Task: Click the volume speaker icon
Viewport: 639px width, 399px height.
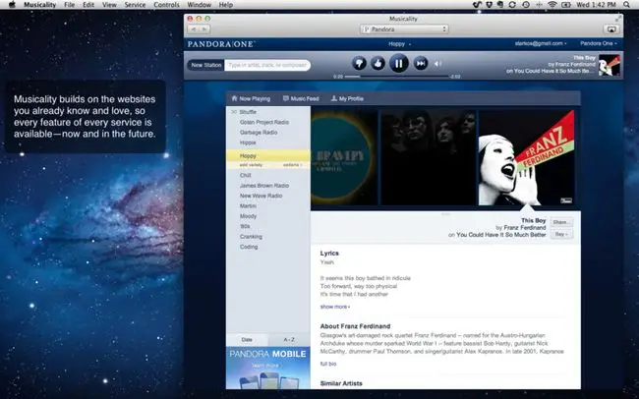Action: [438, 64]
